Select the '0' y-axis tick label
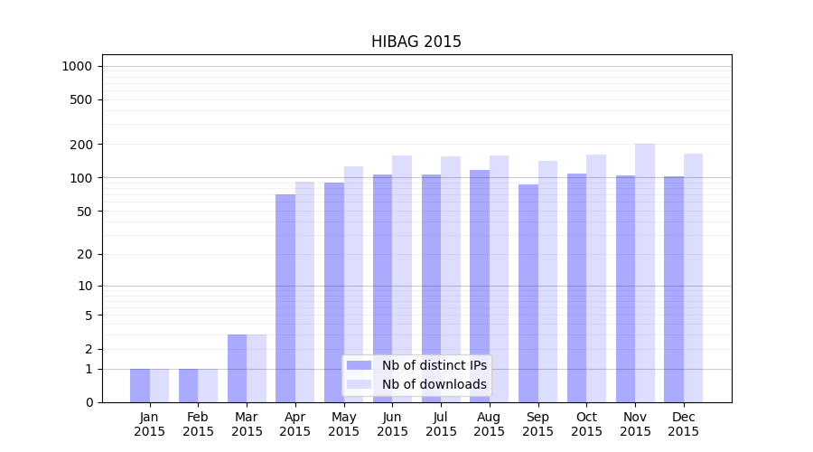813x452 pixels. (x=89, y=402)
